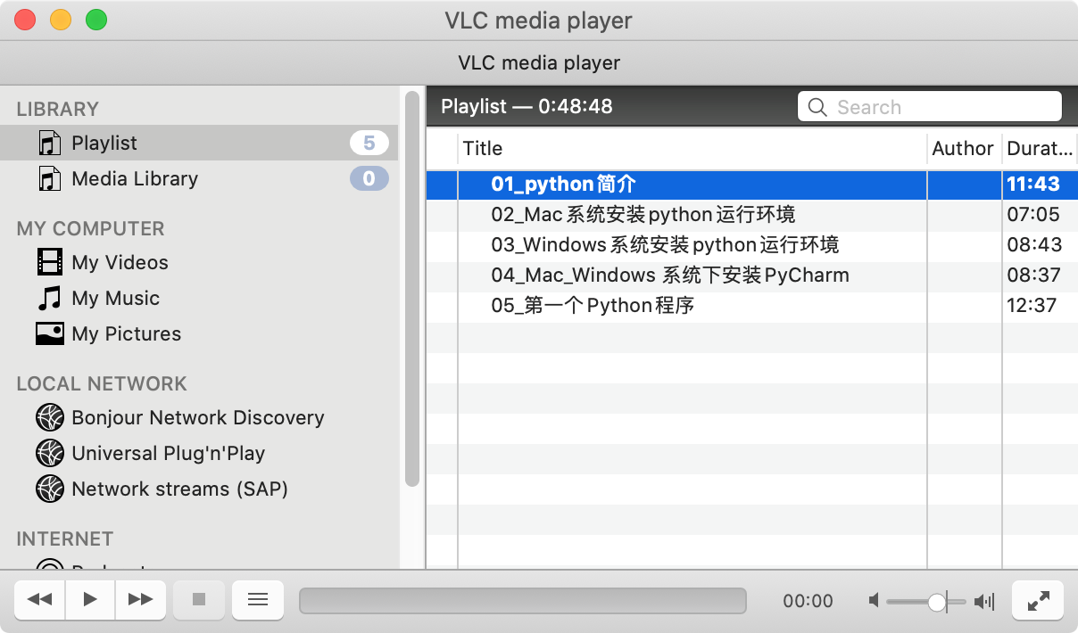
Task: Click the 07:05 duration cell
Action: click(x=1033, y=214)
